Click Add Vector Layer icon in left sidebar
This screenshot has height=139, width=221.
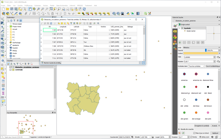(2, 19)
